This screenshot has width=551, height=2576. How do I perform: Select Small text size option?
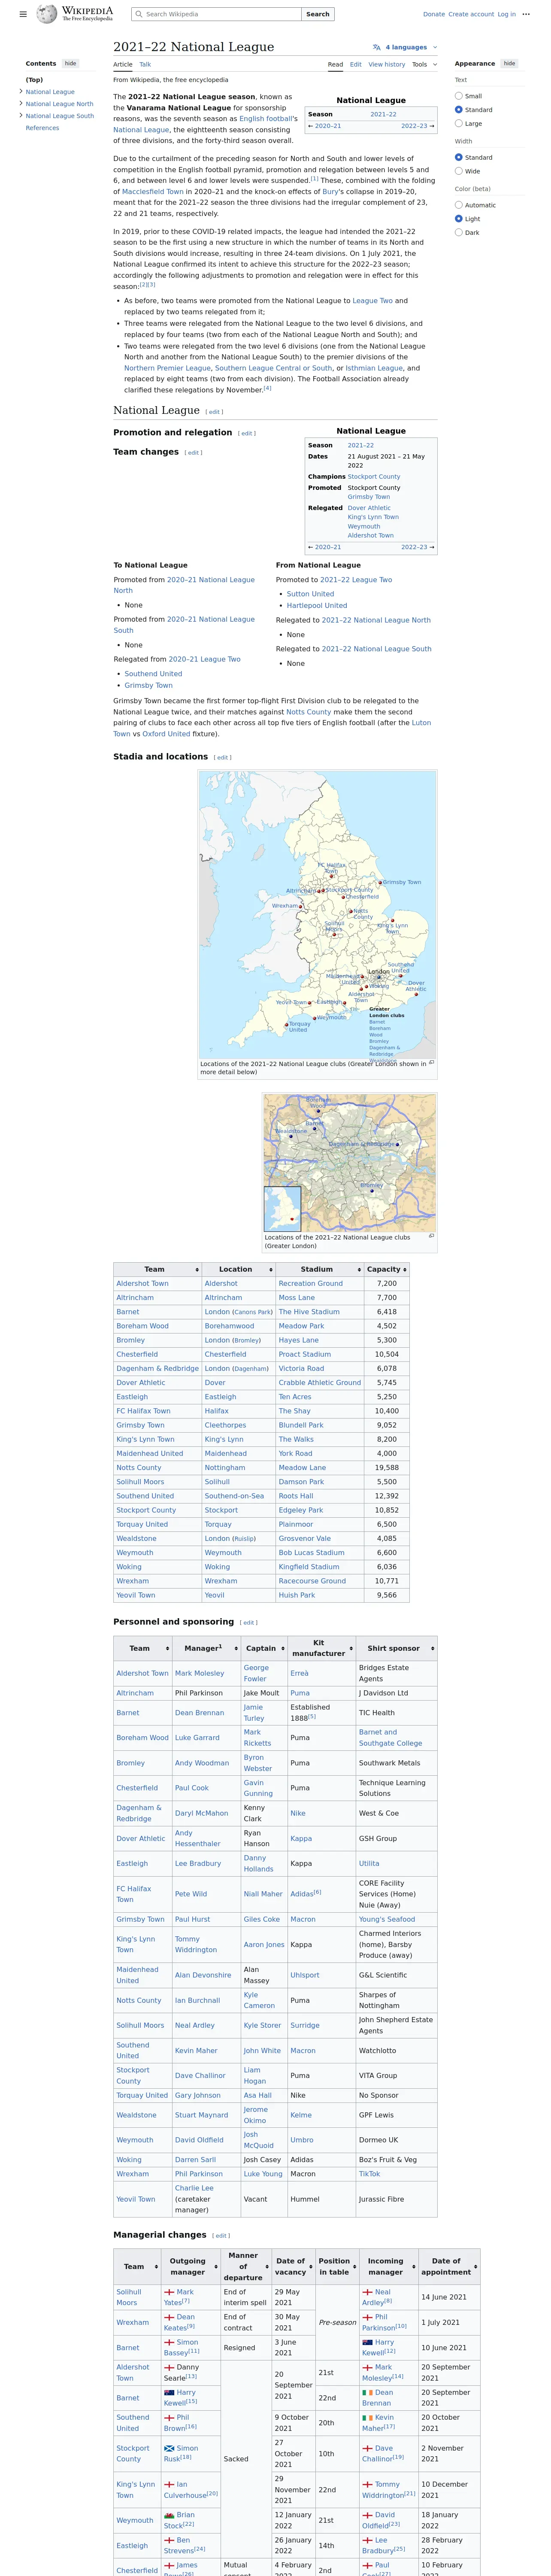point(459,96)
